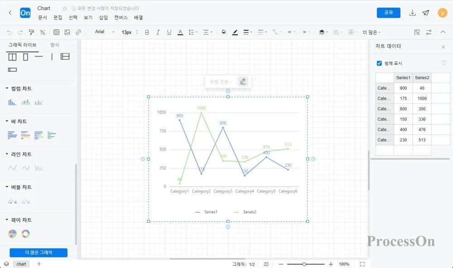Click the paper plane publish icon
Image resolution: width=453 pixels, height=268 pixels.
coord(426,13)
